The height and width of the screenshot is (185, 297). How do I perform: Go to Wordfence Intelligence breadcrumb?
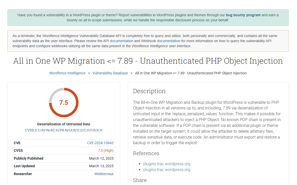pos(67,73)
